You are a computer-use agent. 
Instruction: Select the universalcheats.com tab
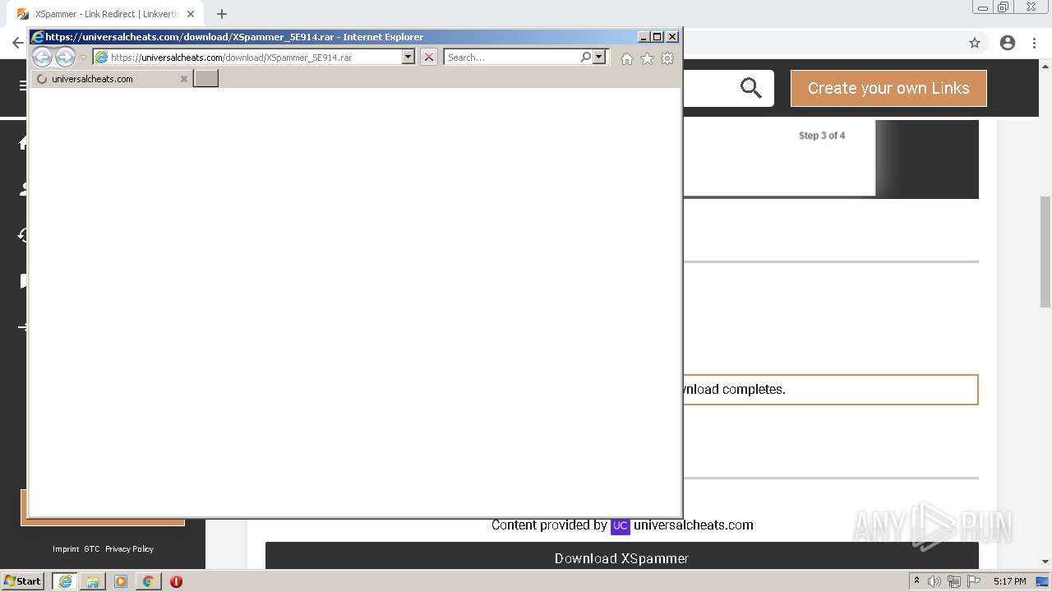111,79
